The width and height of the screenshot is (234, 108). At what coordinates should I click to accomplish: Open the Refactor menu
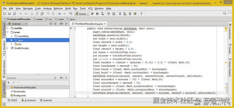point(58,8)
